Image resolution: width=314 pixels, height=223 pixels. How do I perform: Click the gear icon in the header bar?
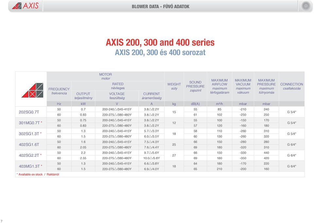tap(306, 6)
